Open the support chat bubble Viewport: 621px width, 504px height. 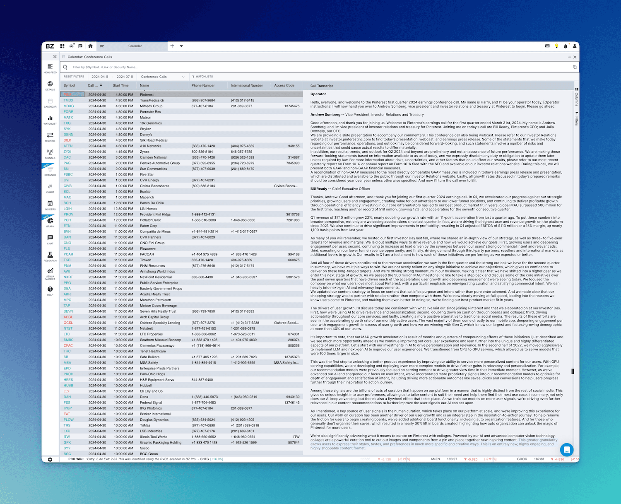[x=567, y=449]
